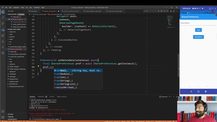Click the 1 UNSAVED badge in Open Editors
The height and width of the screenshot is (122, 217).
21,14
